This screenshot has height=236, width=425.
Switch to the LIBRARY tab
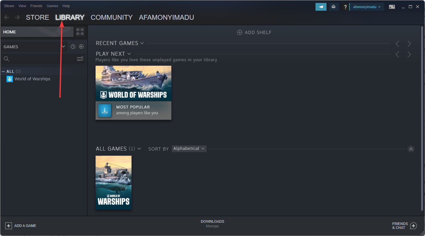click(70, 17)
